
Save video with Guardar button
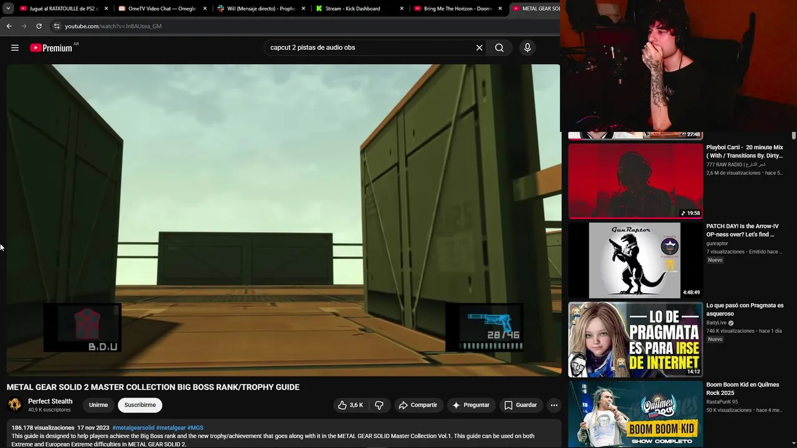520,405
